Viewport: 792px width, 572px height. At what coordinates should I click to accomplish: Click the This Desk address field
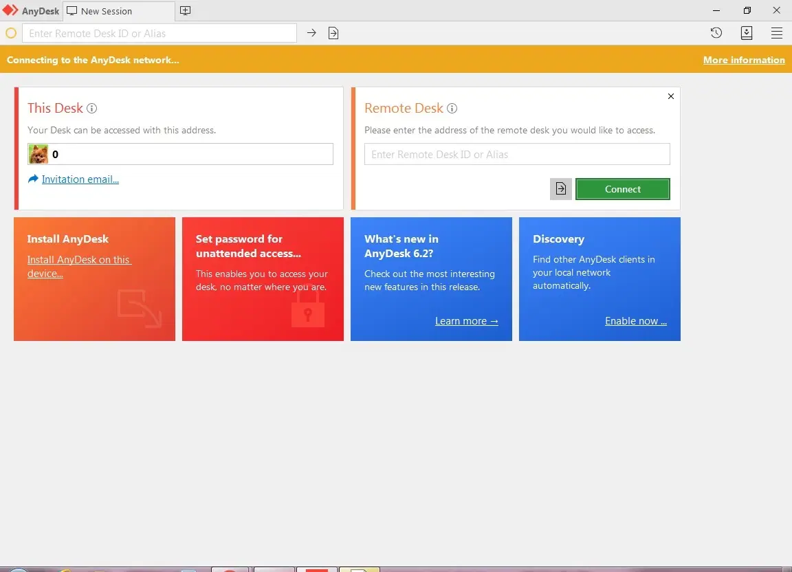pos(180,154)
